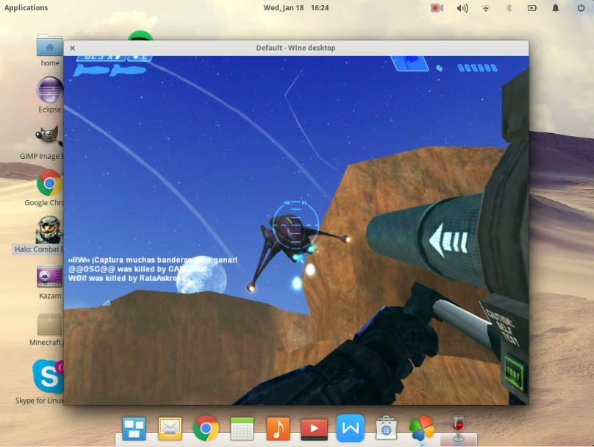Expand the sound volume indicator

coord(462,8)
